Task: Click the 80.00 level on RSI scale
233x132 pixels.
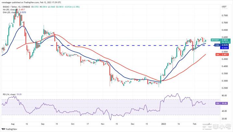Action: (x=224, y=96)
